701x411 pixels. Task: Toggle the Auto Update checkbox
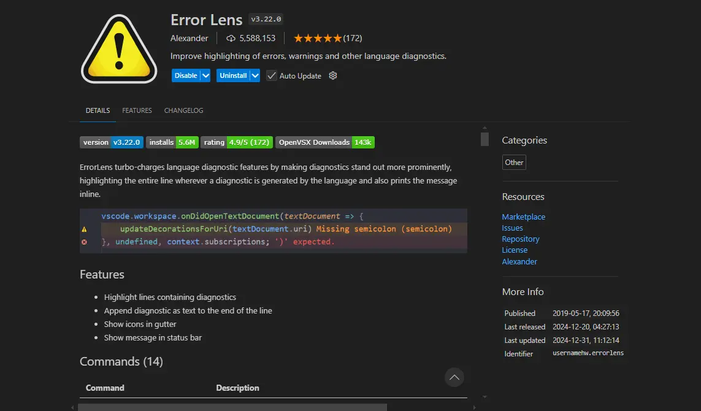pyautogui.click(x=271, y=75)
